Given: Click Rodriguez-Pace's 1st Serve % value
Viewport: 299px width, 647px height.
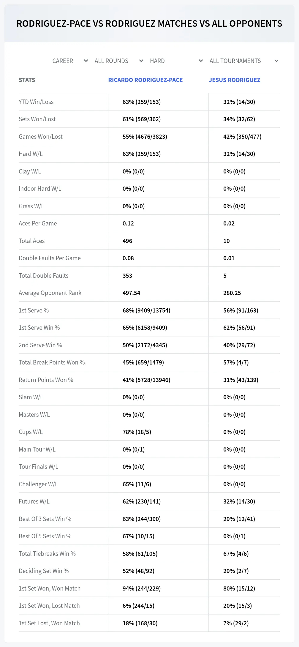Looking at the screenshot, I should tap(146, 310).
